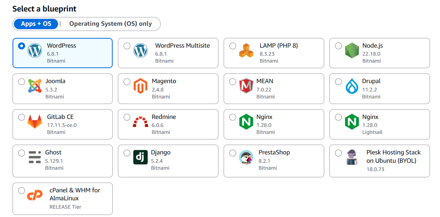Select the cPanel & WHM radio button
This screenshot has height=217, width=440.
coord(22,191)
